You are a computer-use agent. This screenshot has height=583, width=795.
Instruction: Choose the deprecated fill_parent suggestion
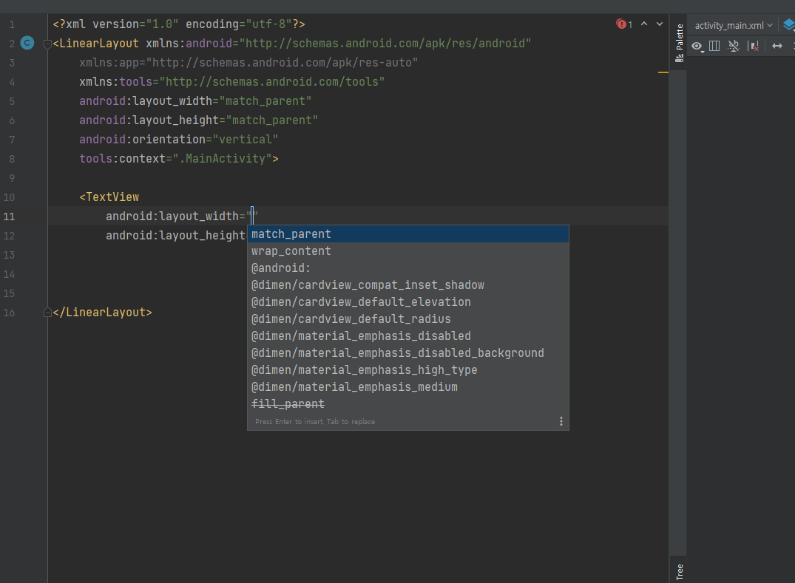click(408, 403)
